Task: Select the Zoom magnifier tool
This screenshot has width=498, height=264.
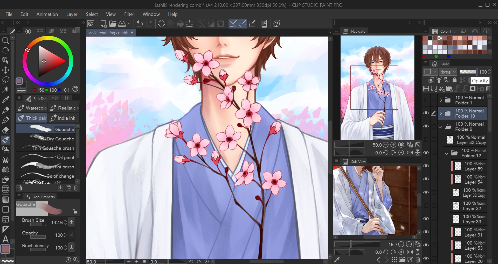Action: point(5,40)
